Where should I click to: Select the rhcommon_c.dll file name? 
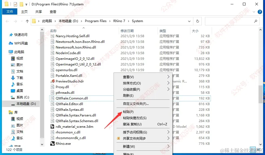click(x=68, y=132)
